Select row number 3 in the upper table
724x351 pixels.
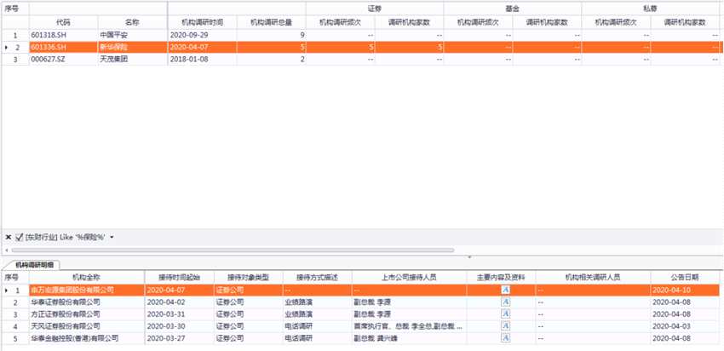coord(15,59)
